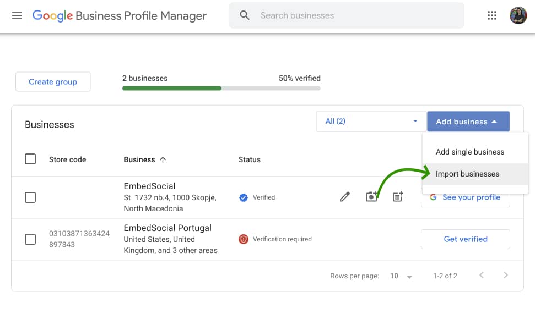Go to the previous page arrow
The height and width of the screenshot is (325, 535).
click(482, 276)
